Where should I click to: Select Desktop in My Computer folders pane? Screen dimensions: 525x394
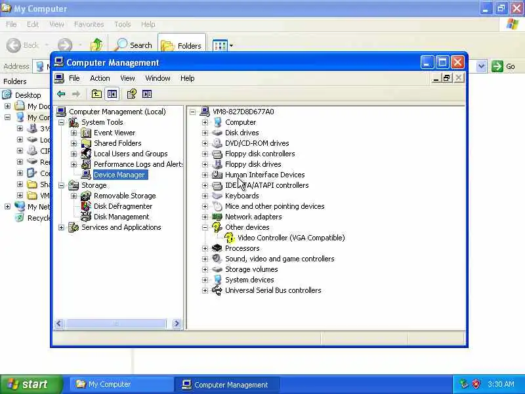coord(28,95)
